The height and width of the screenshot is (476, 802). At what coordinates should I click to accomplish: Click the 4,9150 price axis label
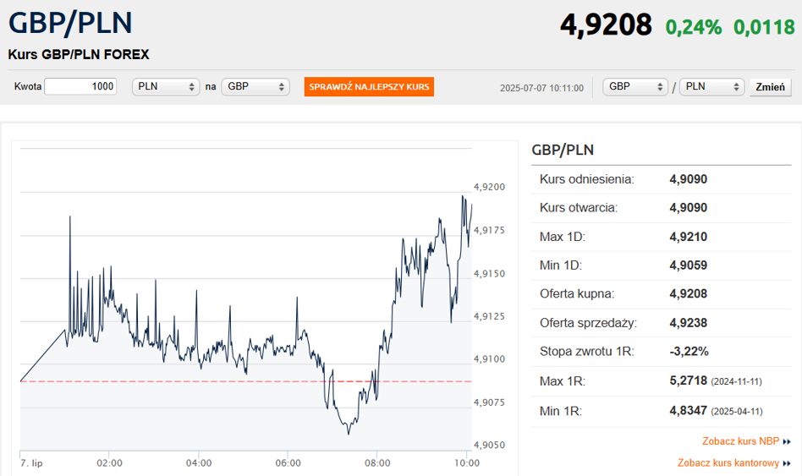tap(490, 274)
